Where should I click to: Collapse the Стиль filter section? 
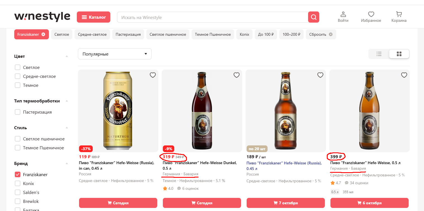point(66,128)
